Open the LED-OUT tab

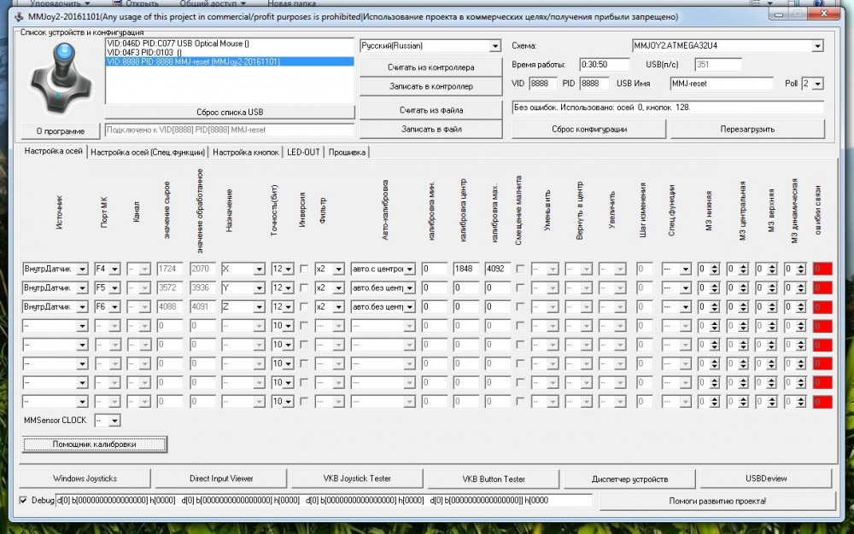click(303, 152)
